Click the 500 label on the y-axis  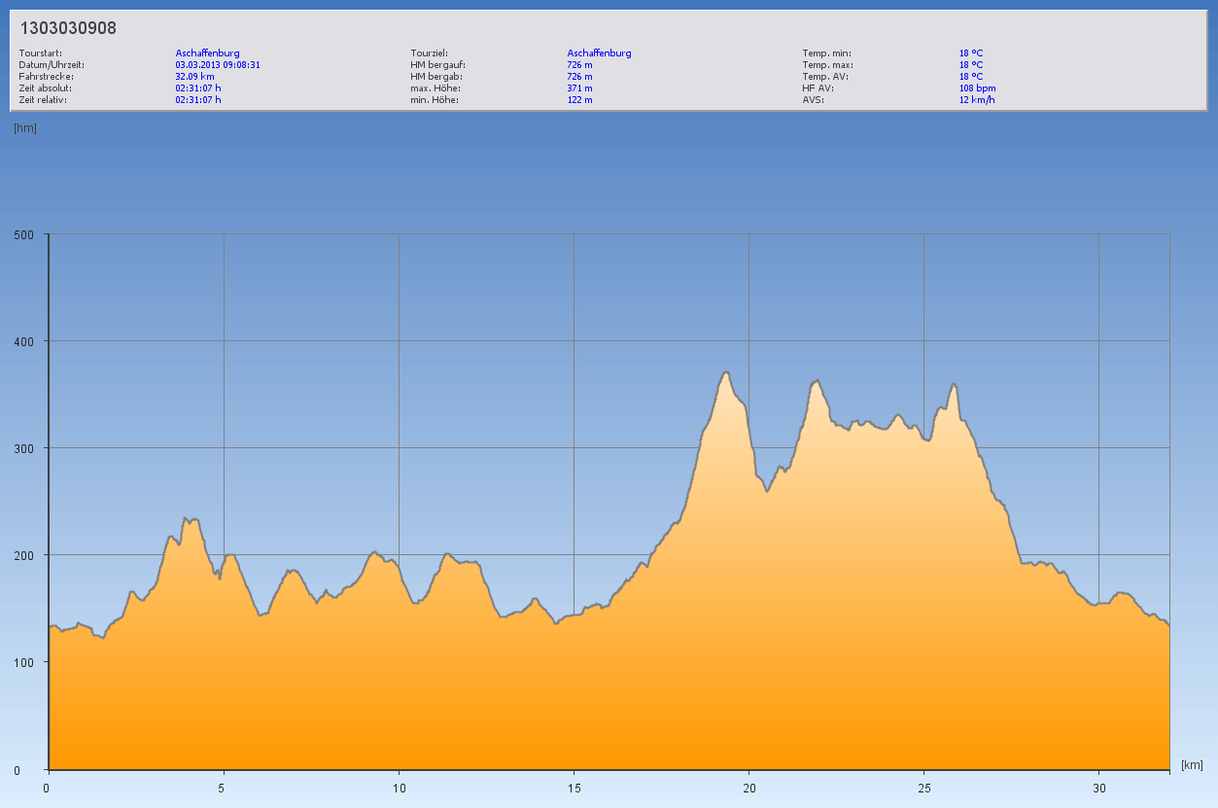[23, 234]
